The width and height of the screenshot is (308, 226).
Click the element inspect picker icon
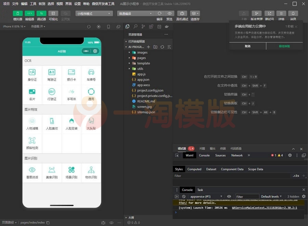[177, 155]
